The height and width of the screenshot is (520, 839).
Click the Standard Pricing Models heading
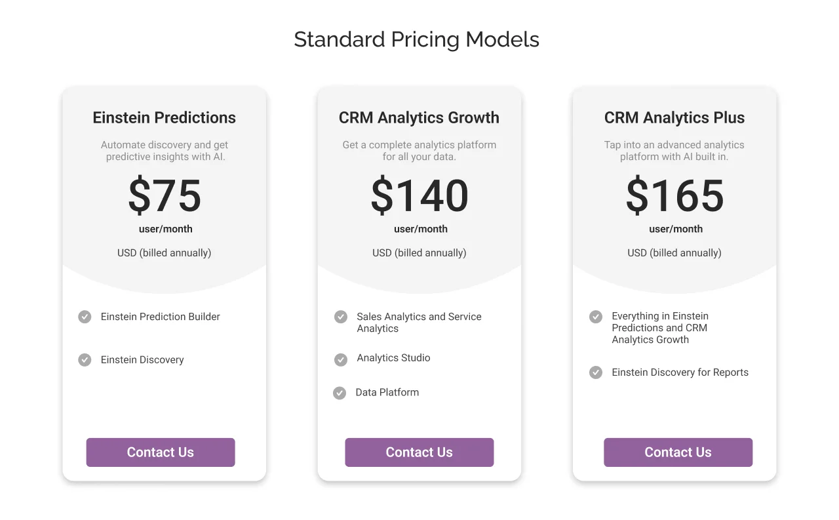point(417,39)
